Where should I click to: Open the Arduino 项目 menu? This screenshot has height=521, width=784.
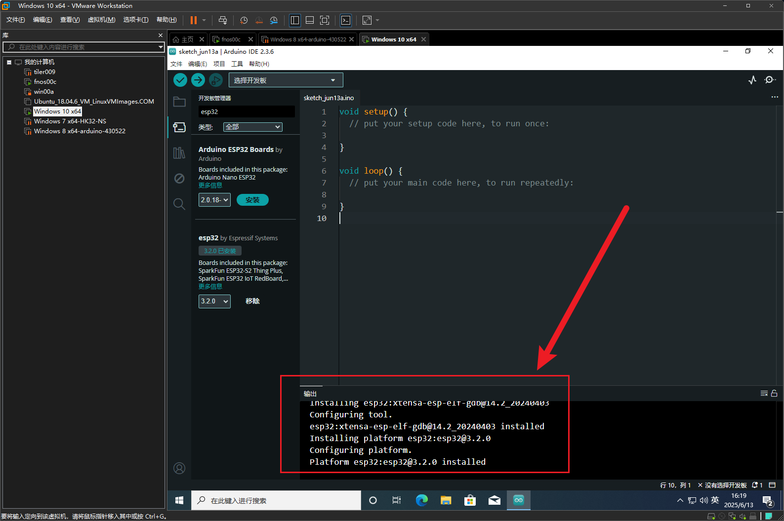[x=219, y=64]
